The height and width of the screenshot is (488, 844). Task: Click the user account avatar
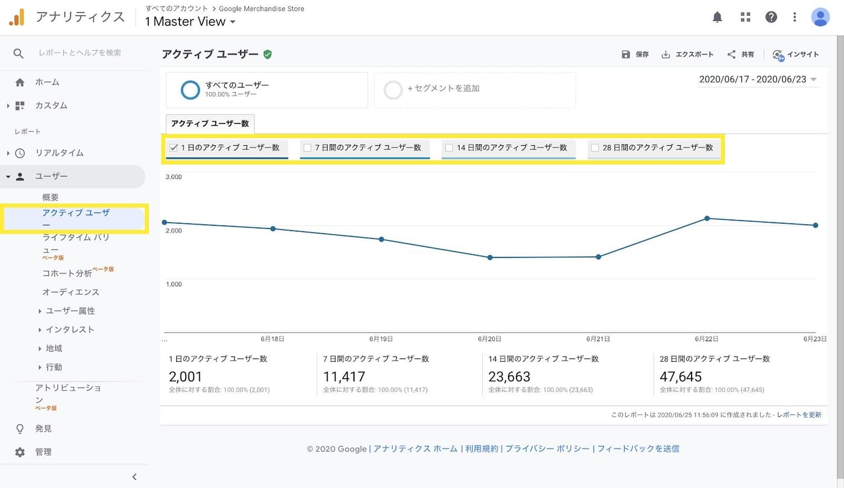820,17
